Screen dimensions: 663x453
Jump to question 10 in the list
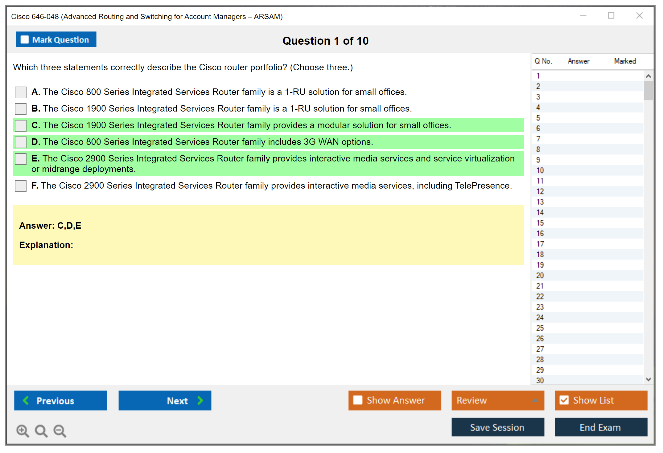(540, 170)
